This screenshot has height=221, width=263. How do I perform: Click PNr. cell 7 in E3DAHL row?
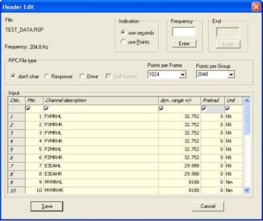pos(34,166)
